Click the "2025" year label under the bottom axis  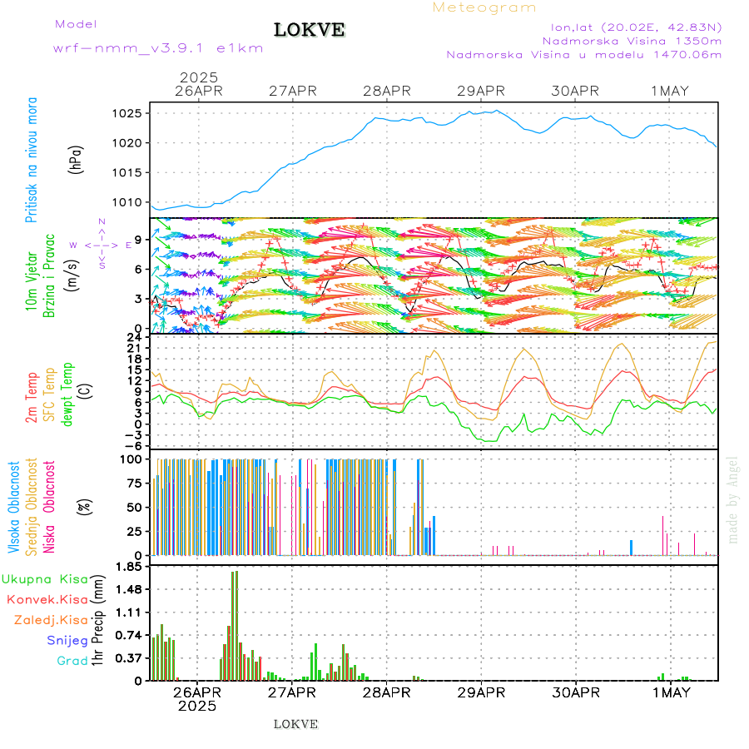(x=197, y=706)
